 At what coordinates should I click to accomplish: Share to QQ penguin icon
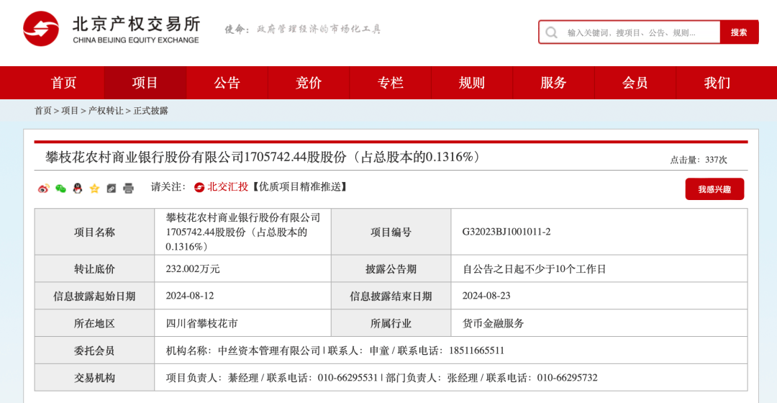[x=77, y=189]
